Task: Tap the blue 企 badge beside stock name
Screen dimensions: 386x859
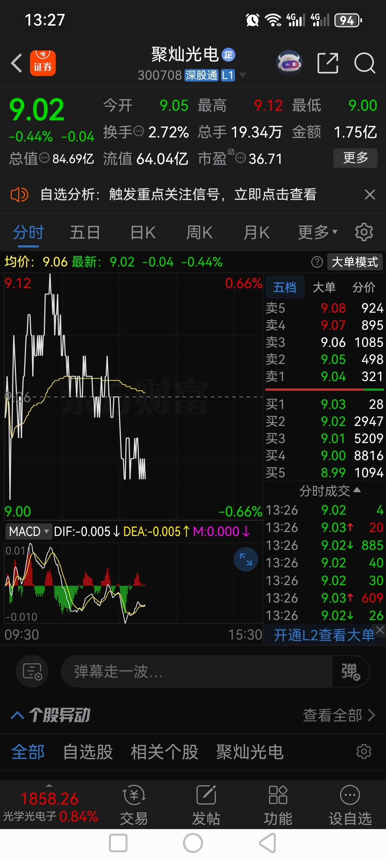Action: click(228, 54)
